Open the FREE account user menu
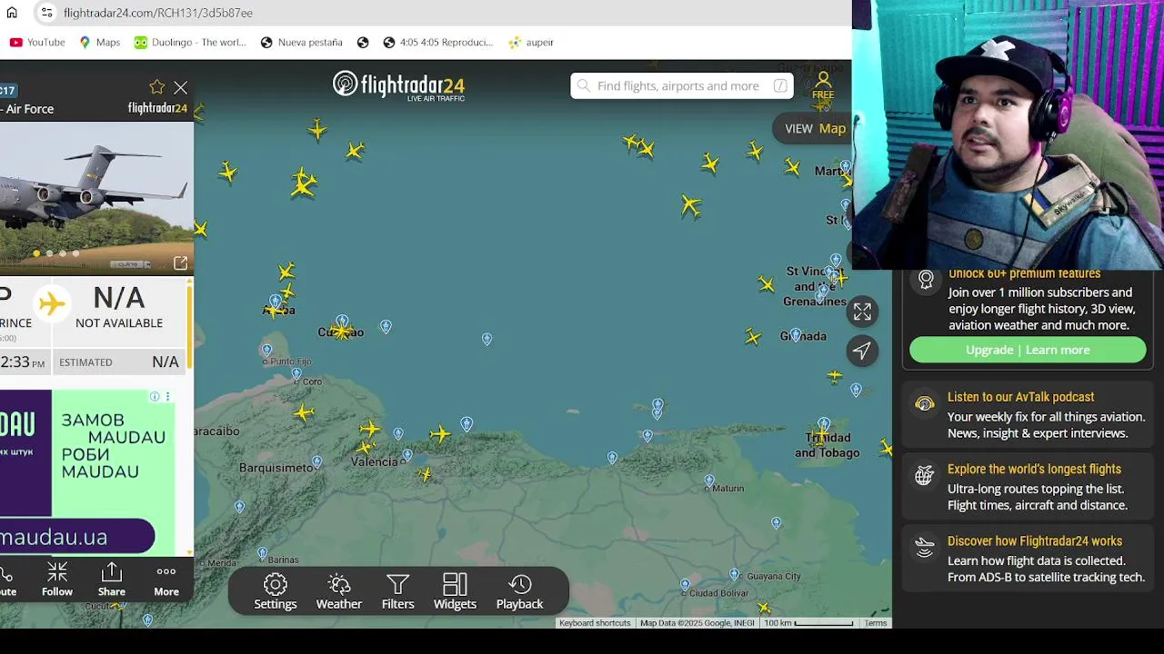This screenshot has height=654, width=1164. coord(823,86)
